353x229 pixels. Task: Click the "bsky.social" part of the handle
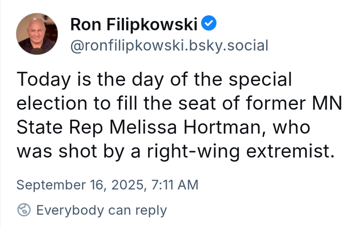(x=228, y=46)
